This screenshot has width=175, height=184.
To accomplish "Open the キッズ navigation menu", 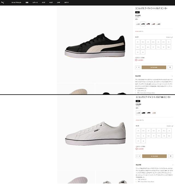I will (51, 2).
